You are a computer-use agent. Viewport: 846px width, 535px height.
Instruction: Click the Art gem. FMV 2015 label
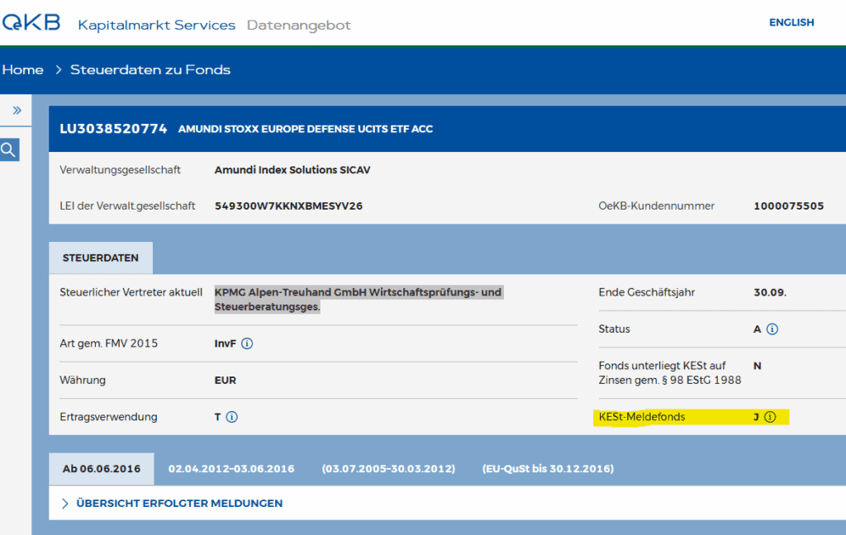pyautogui.click(x=108, y=343)
